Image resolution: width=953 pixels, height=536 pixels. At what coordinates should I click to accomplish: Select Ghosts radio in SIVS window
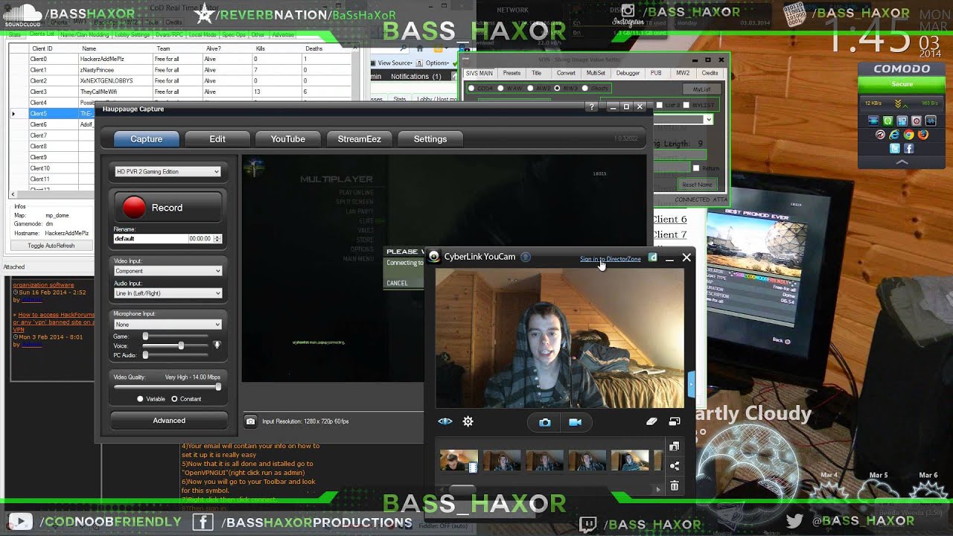pos(584,88)
